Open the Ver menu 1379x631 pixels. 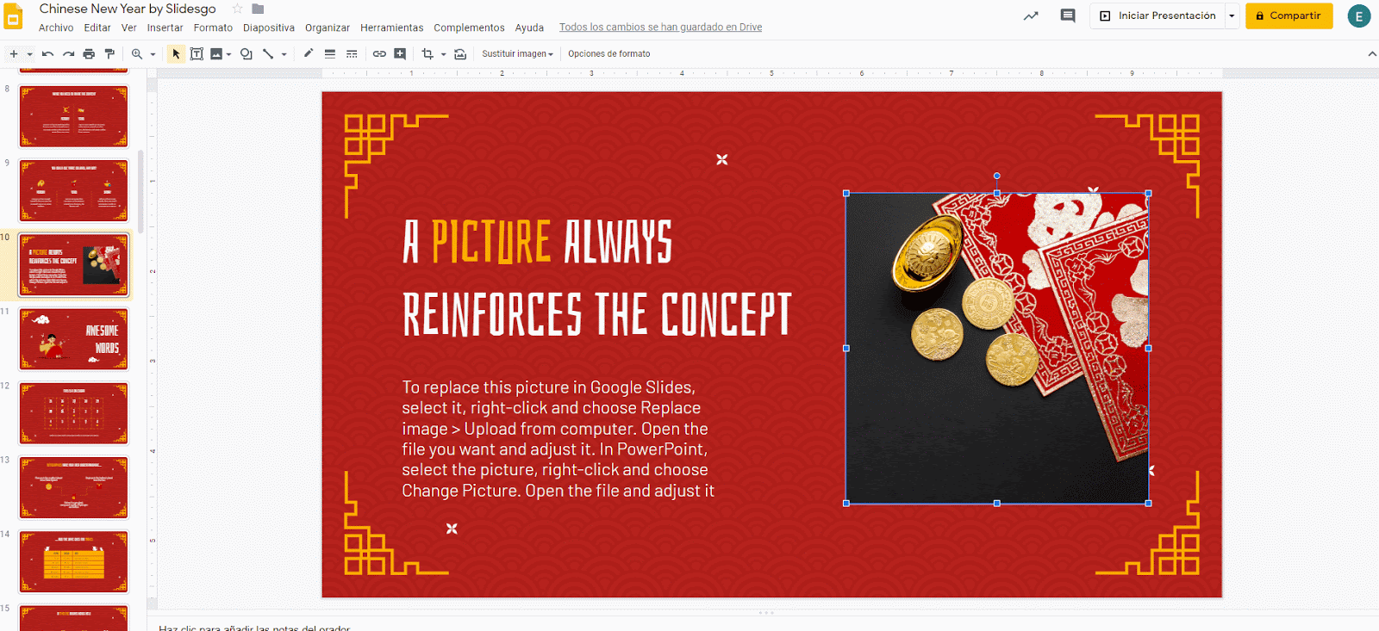(129, 28)
